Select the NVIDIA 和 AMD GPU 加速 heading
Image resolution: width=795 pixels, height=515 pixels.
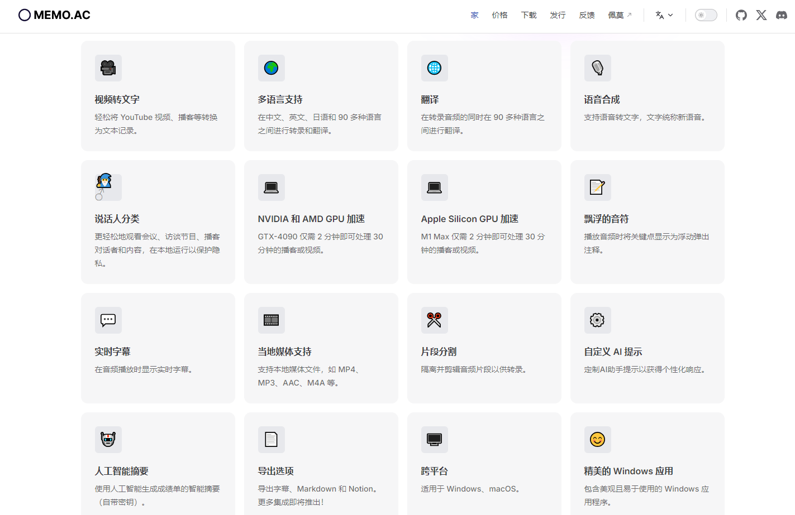coord(311,219)
